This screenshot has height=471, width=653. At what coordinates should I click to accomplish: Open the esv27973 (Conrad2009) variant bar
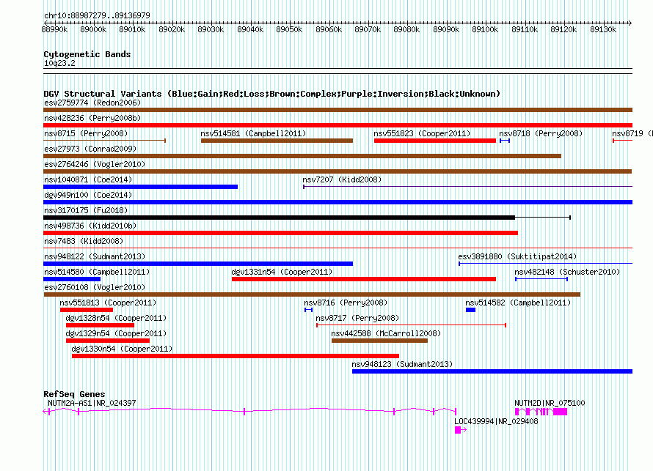point(302,156)
